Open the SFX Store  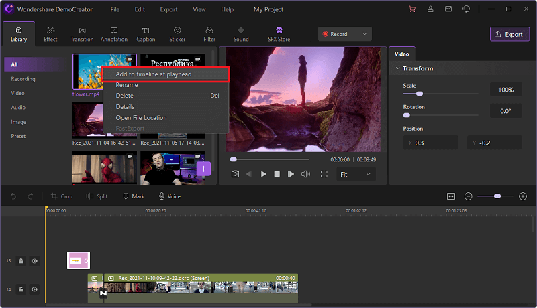point(279,34)
